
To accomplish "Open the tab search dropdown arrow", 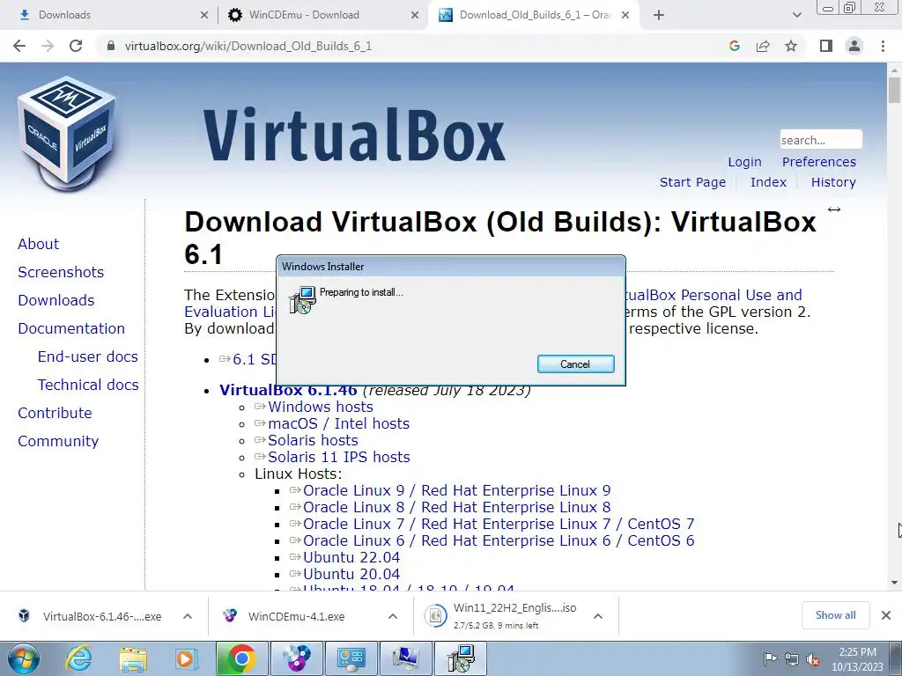I will coord(796,15).
